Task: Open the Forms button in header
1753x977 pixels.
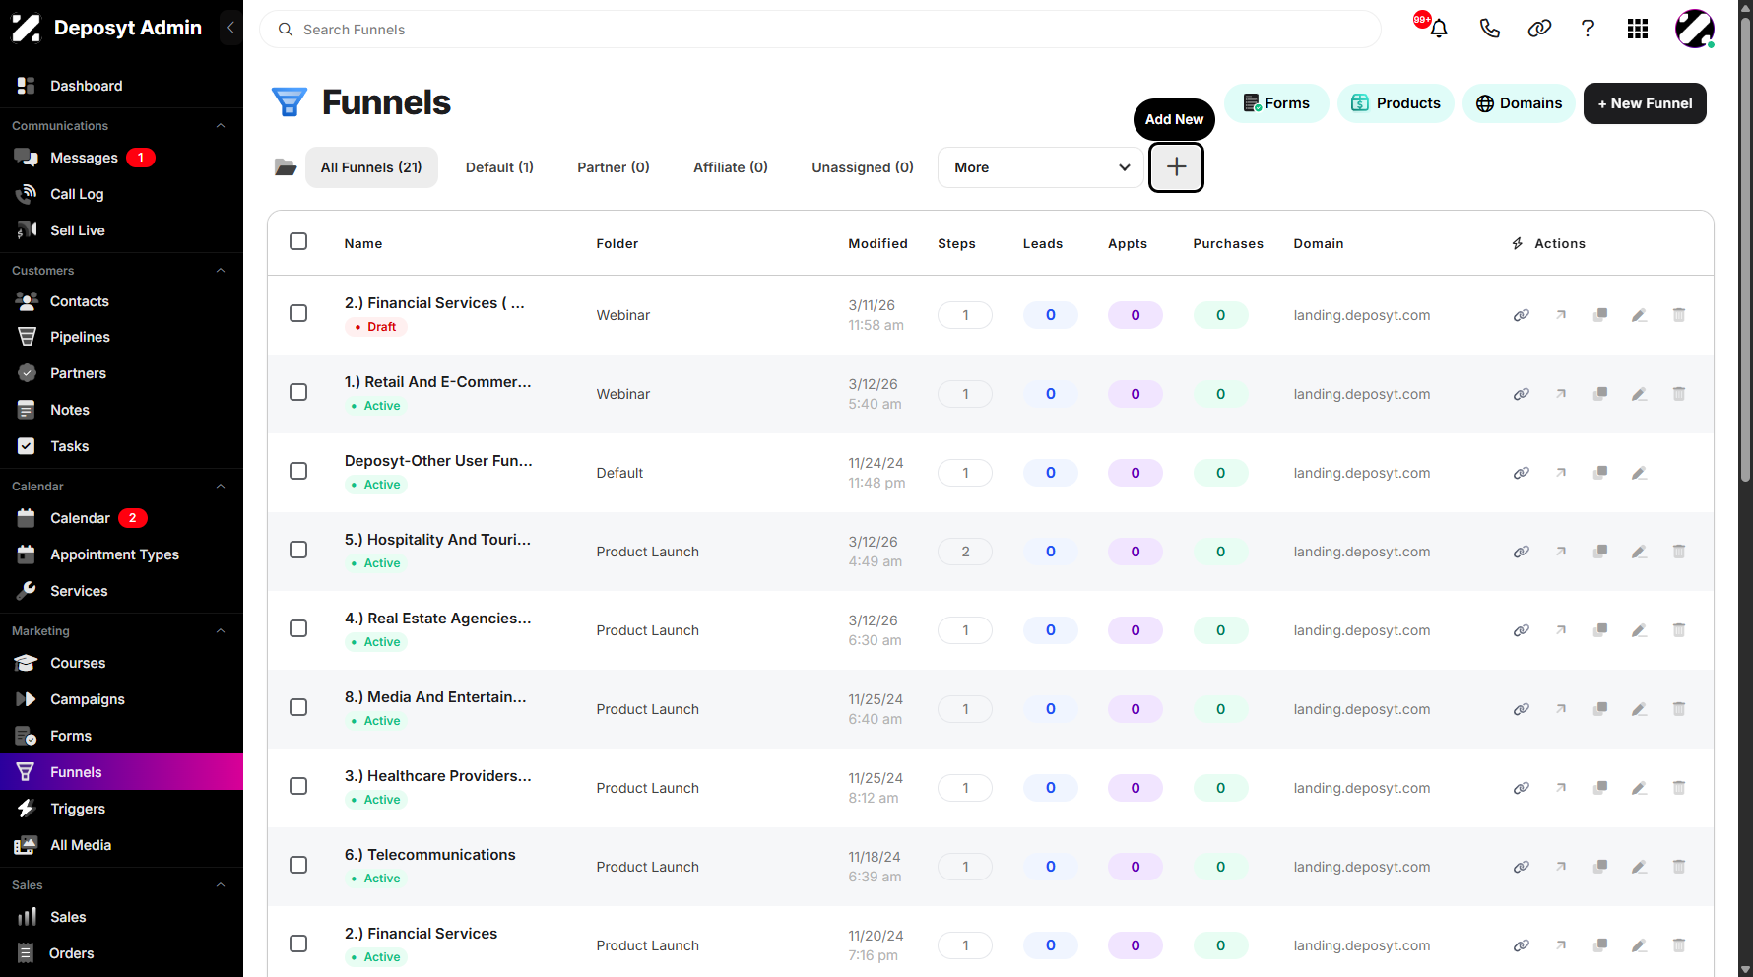Action: pos(1276,103)
